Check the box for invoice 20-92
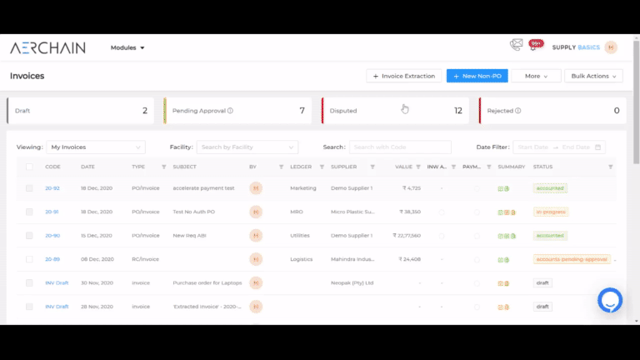This screenshot has height=360, width=640. tap(29, 188)
